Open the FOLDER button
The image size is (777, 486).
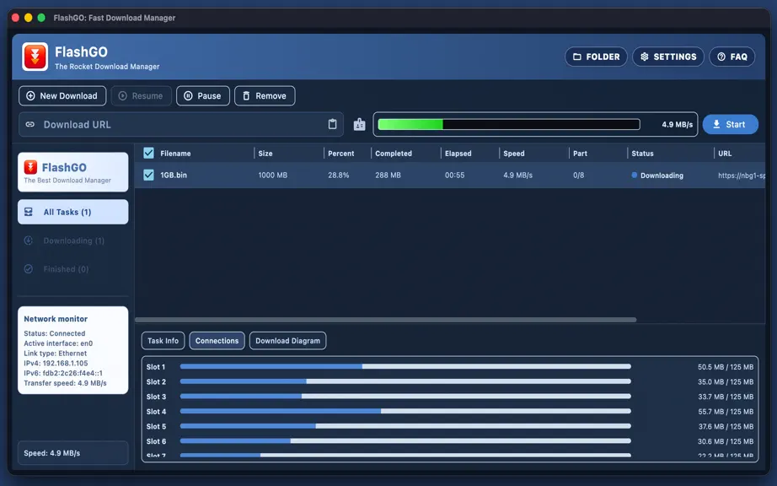596,57
